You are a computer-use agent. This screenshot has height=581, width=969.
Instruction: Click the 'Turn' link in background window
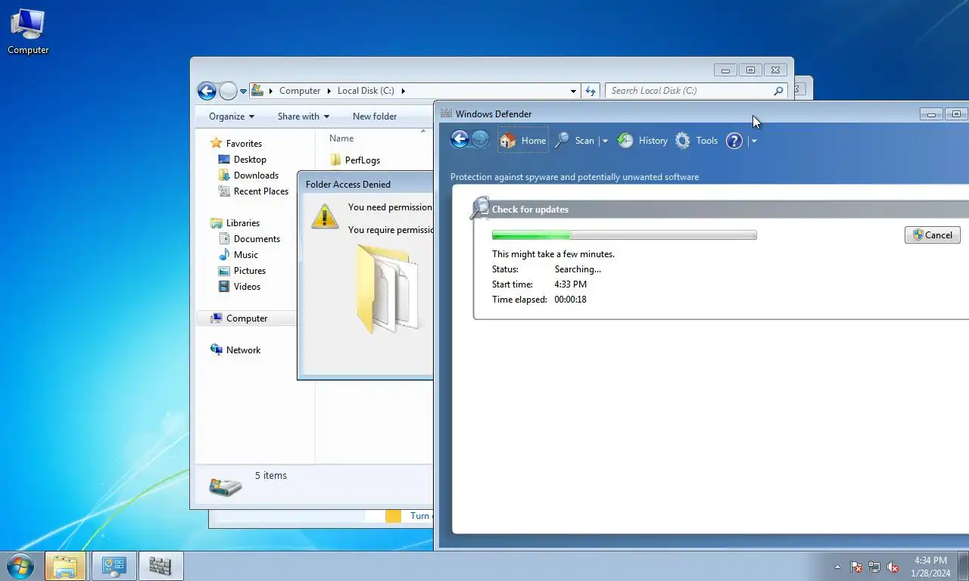[420, 516]
